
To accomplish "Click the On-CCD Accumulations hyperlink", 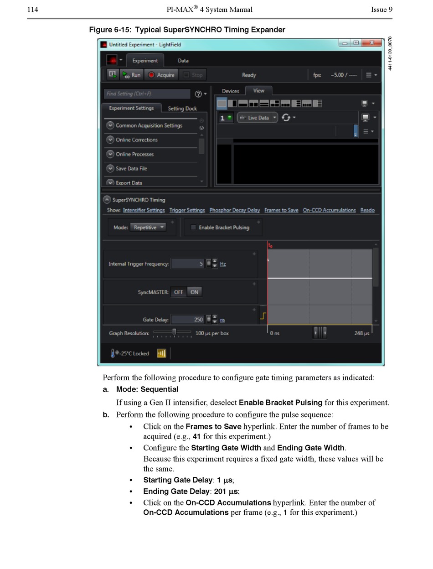I will click(x=329, y=210).
